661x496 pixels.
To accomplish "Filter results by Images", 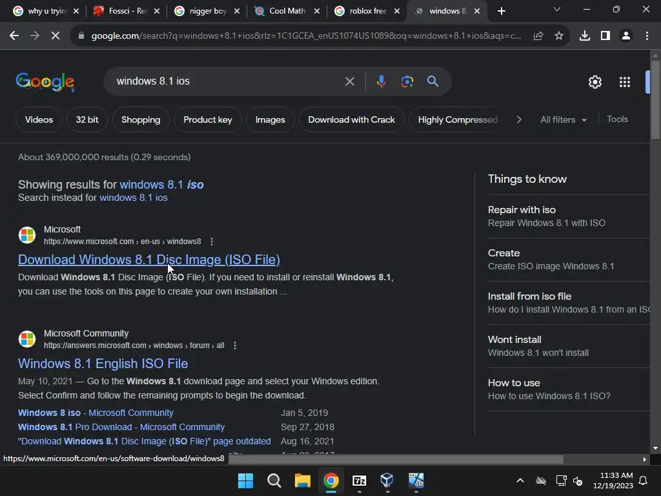I will pos(270,119).
